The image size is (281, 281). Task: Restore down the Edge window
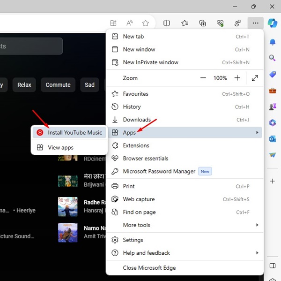click(x=253, y=7)
